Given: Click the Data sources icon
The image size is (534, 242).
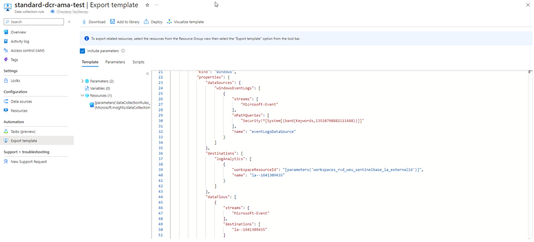Looking at the screenshot, I should [x=6, y=102].
